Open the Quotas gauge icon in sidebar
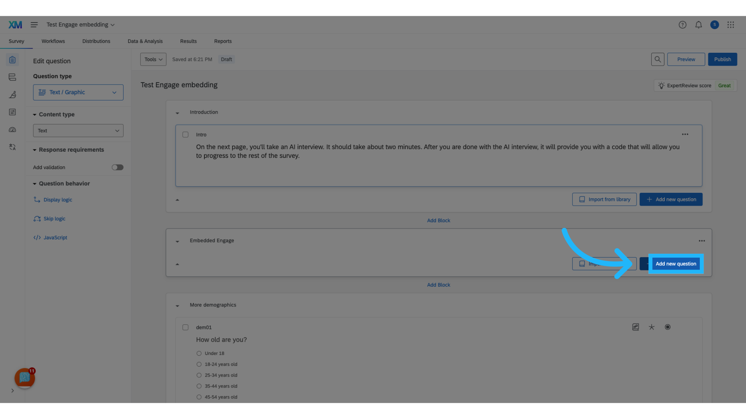 tap(12, 130)
